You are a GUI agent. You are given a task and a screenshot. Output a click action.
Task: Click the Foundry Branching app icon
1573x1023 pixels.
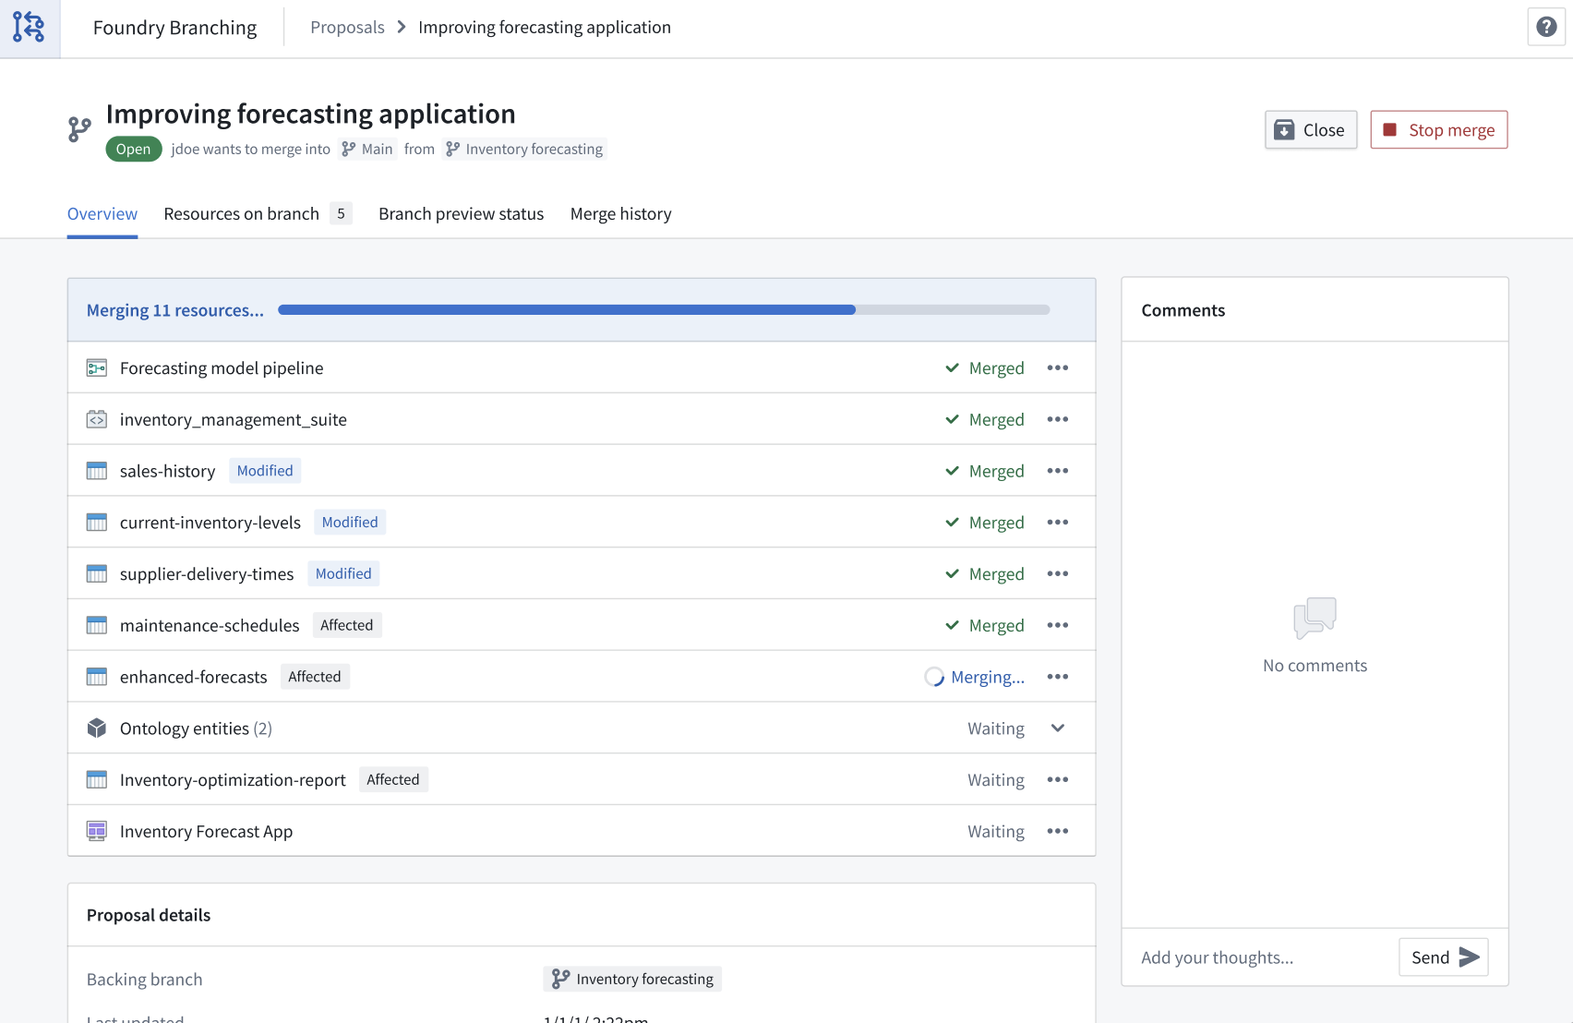29,28
